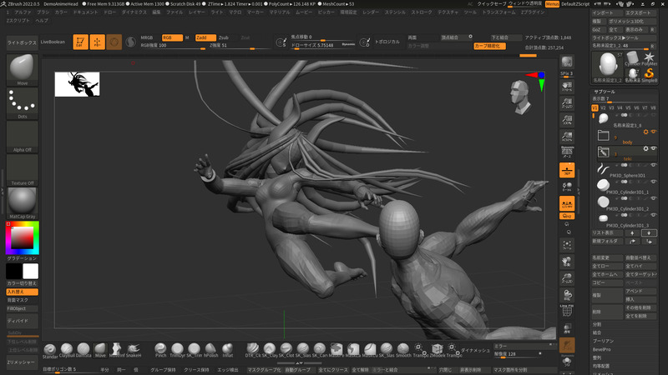Click the Edit mode button
Image resolution: width=668 pixels, height=375 pixels.
(x=80, y=42)
